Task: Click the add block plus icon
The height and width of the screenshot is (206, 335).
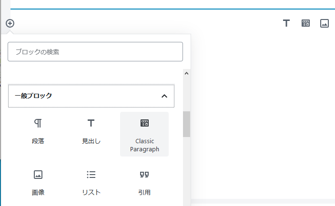Action: pos(10,23)
